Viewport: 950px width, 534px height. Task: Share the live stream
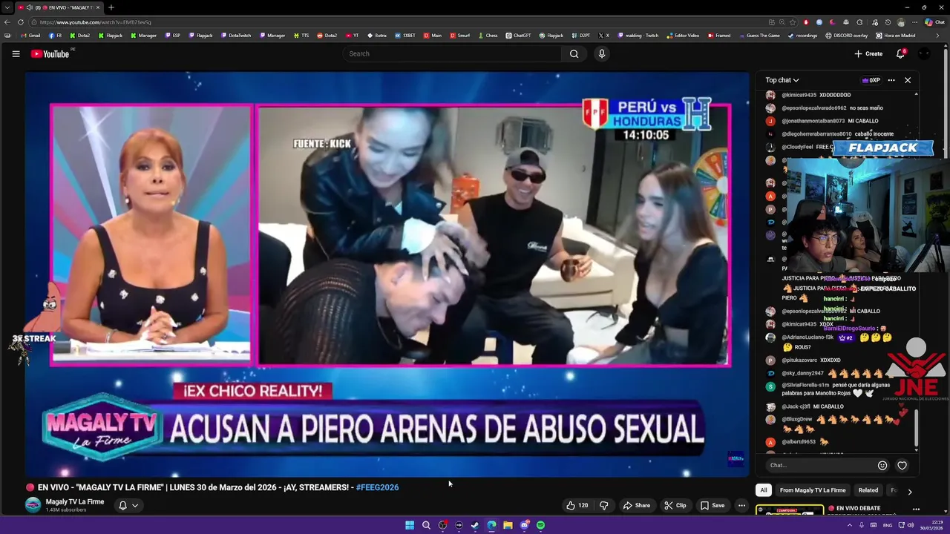(636, 505)
